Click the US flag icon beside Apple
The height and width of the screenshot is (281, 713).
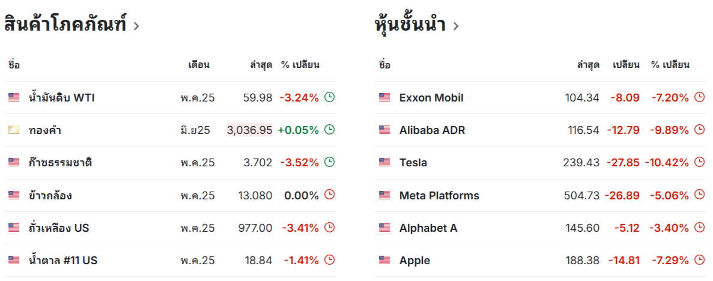[x=384, y=260]
